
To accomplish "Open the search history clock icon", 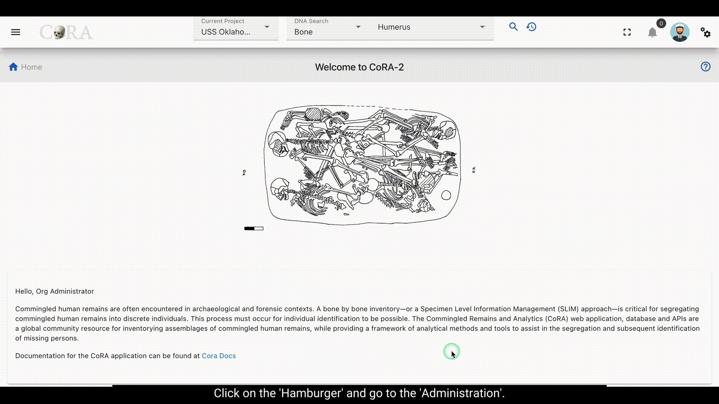I will (x=531, y=27).
